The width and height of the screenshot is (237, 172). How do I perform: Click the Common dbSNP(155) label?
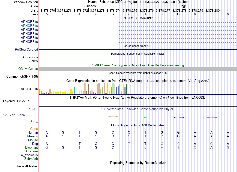pyautogui.click(x=22, y=77)
